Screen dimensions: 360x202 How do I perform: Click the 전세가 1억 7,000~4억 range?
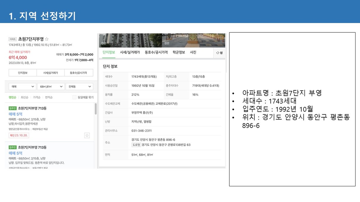pos(80,60)
